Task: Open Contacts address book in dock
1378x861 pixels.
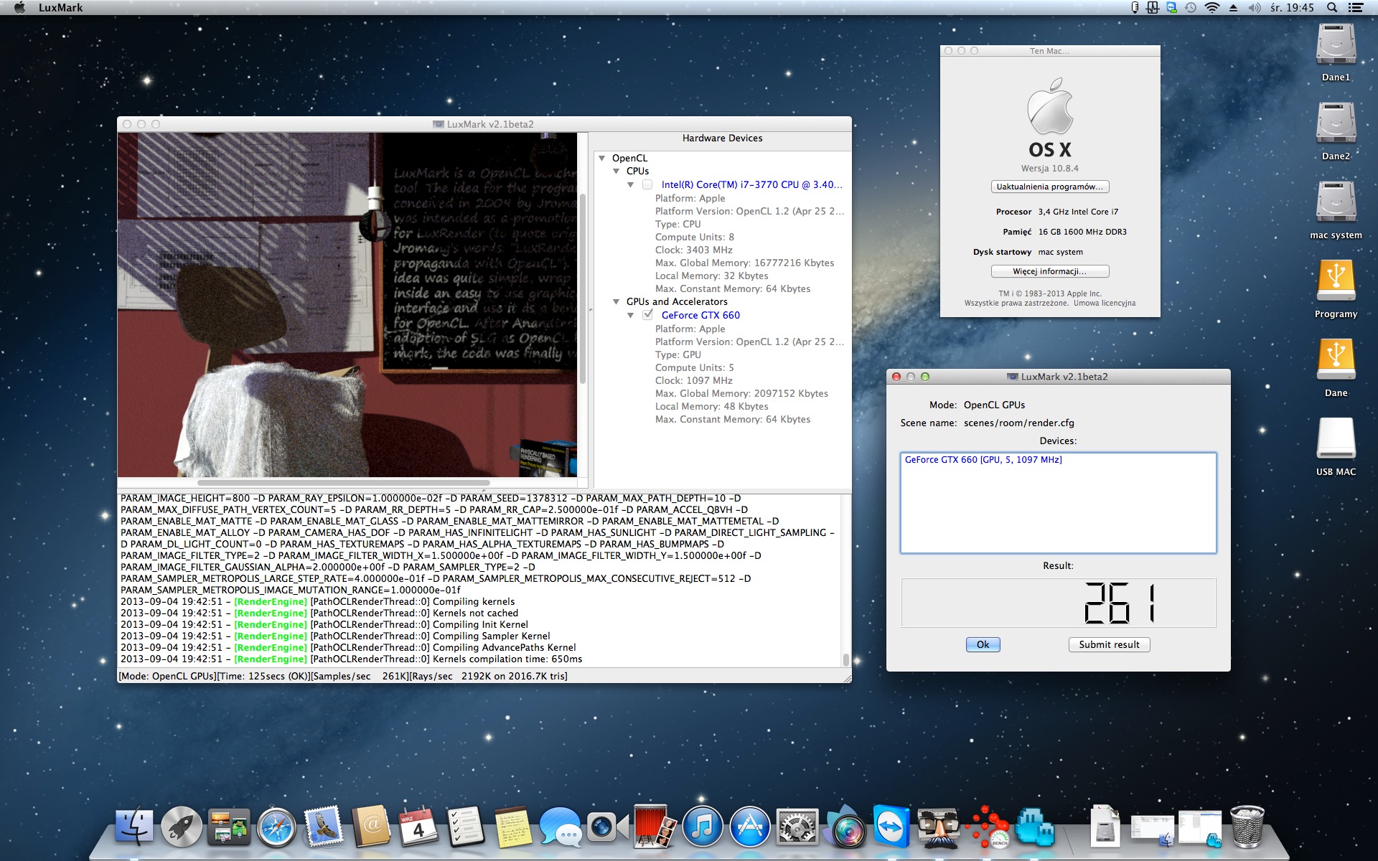Action: 371,827
